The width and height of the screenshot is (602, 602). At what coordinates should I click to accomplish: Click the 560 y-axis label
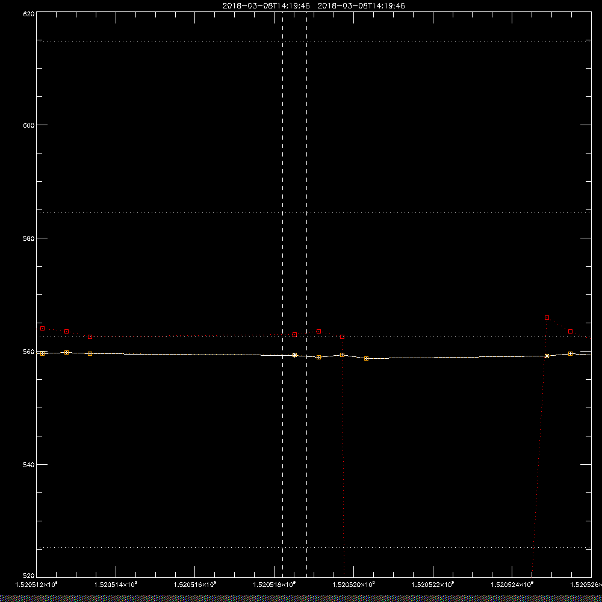(x=29, y=352)
